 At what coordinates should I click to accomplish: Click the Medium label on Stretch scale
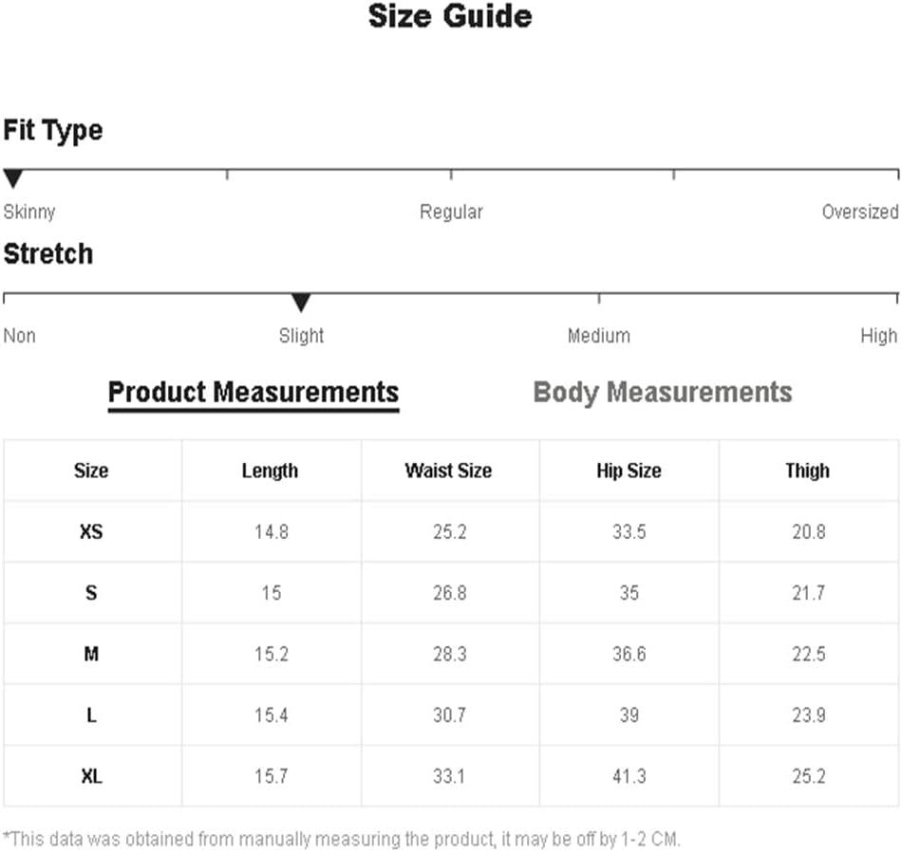pyautogui.click(x=599, y=336)
